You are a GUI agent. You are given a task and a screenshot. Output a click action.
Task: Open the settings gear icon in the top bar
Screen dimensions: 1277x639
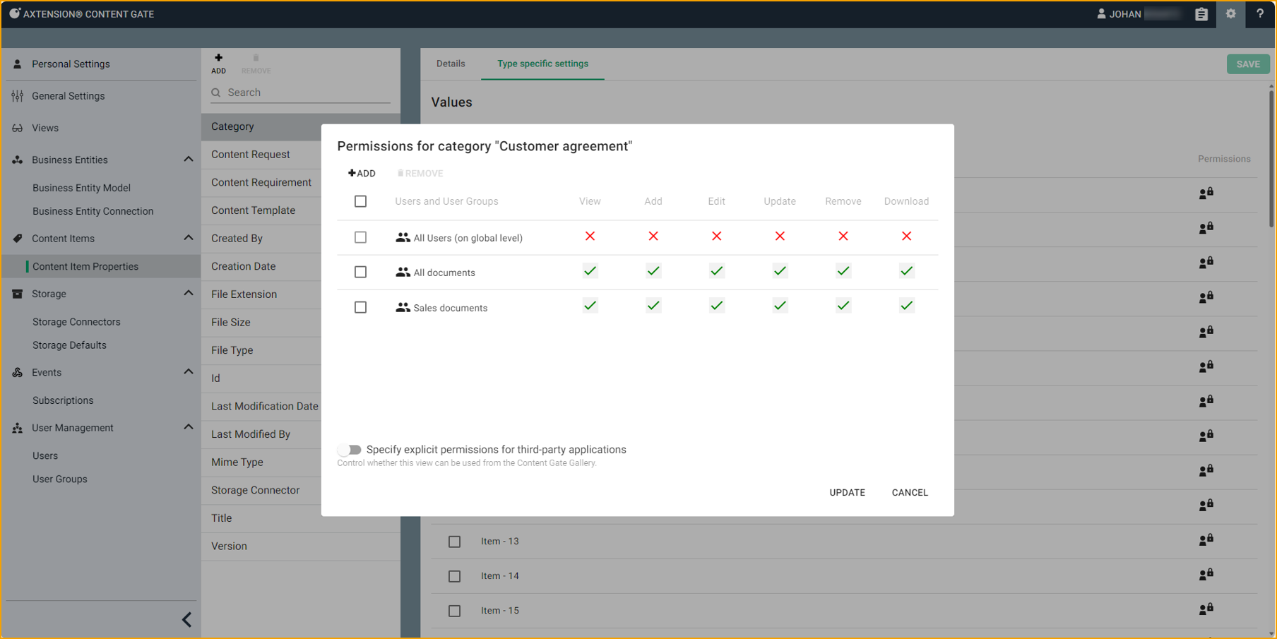(x=1231, y=14)
